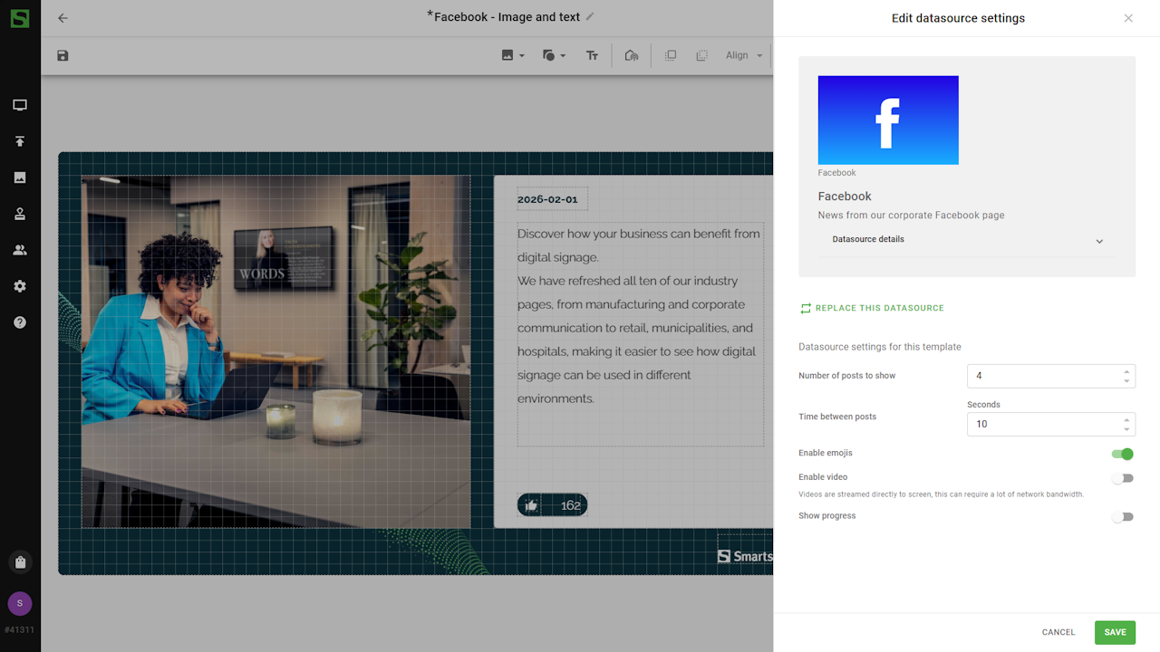Select the text tool icon
Viewport: 1160px width, 652px height.
click(592, 56)
